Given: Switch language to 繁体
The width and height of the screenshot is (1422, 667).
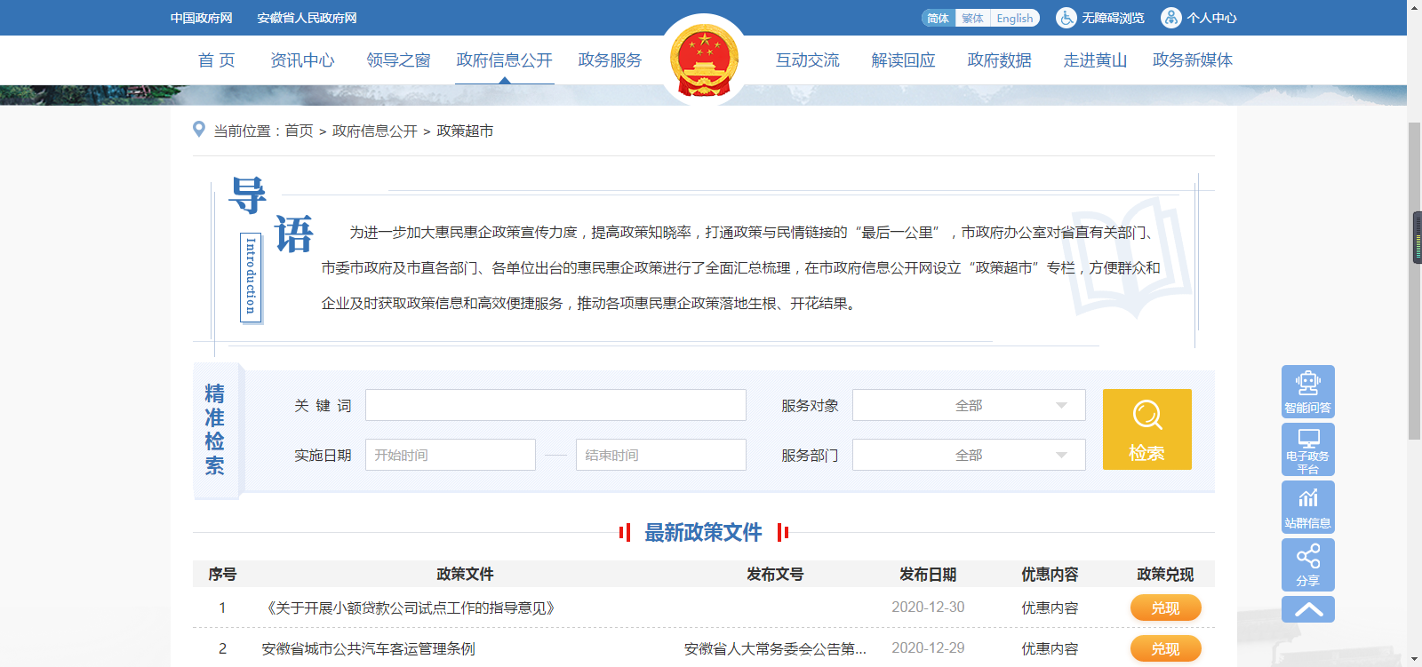Looking at the screenshot, I should (972, 18).
